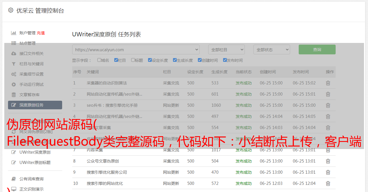Click the red 充值 link

tap(41, 33)
